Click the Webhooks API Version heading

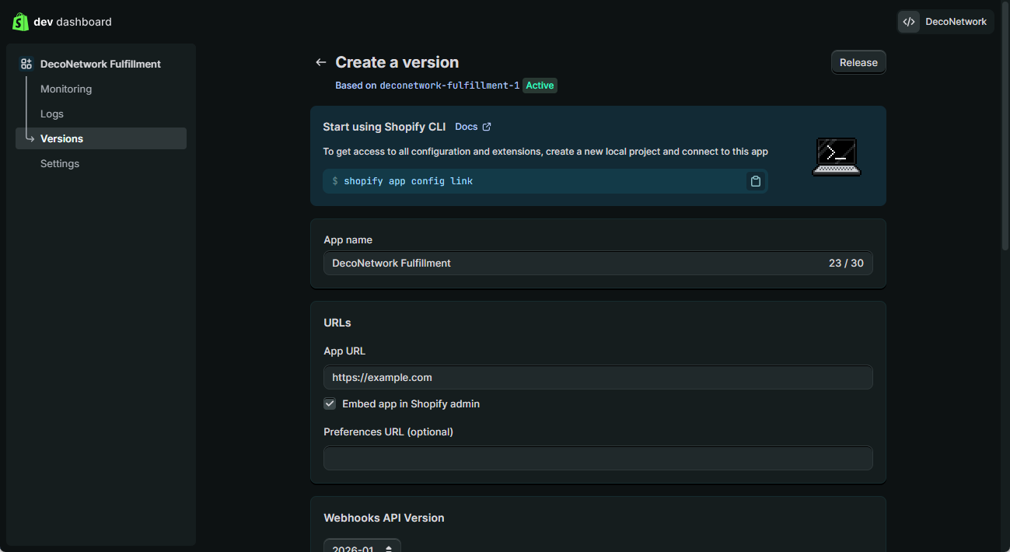click(384, 518)
